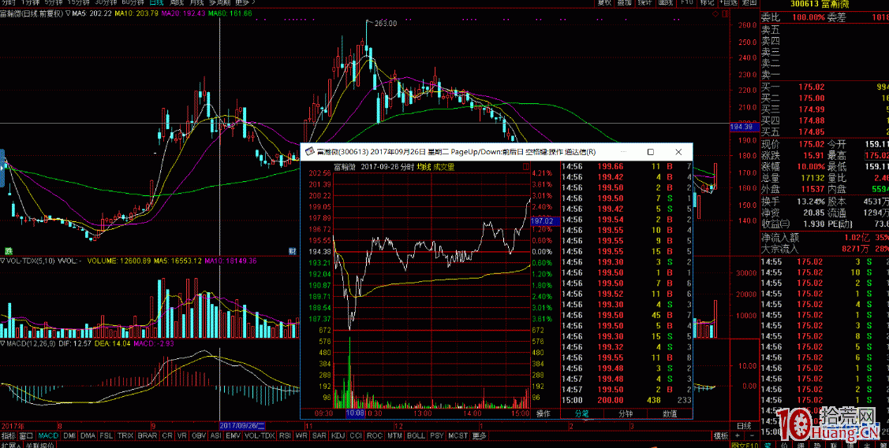This screenshot has width=889, height=448.
Task: Select the PSY indicator tab
Action: tap(436, 435)
